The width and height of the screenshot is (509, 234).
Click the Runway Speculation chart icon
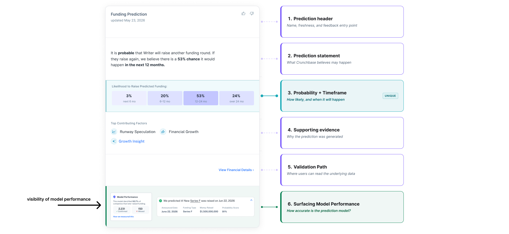(x=114, y=132)
